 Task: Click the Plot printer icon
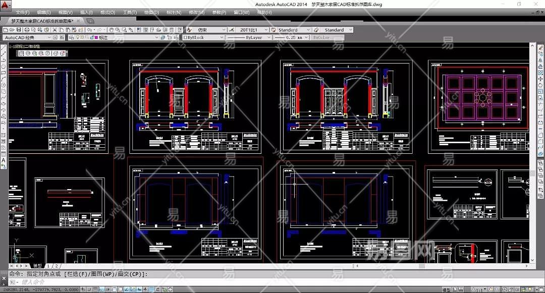(27, 30)
